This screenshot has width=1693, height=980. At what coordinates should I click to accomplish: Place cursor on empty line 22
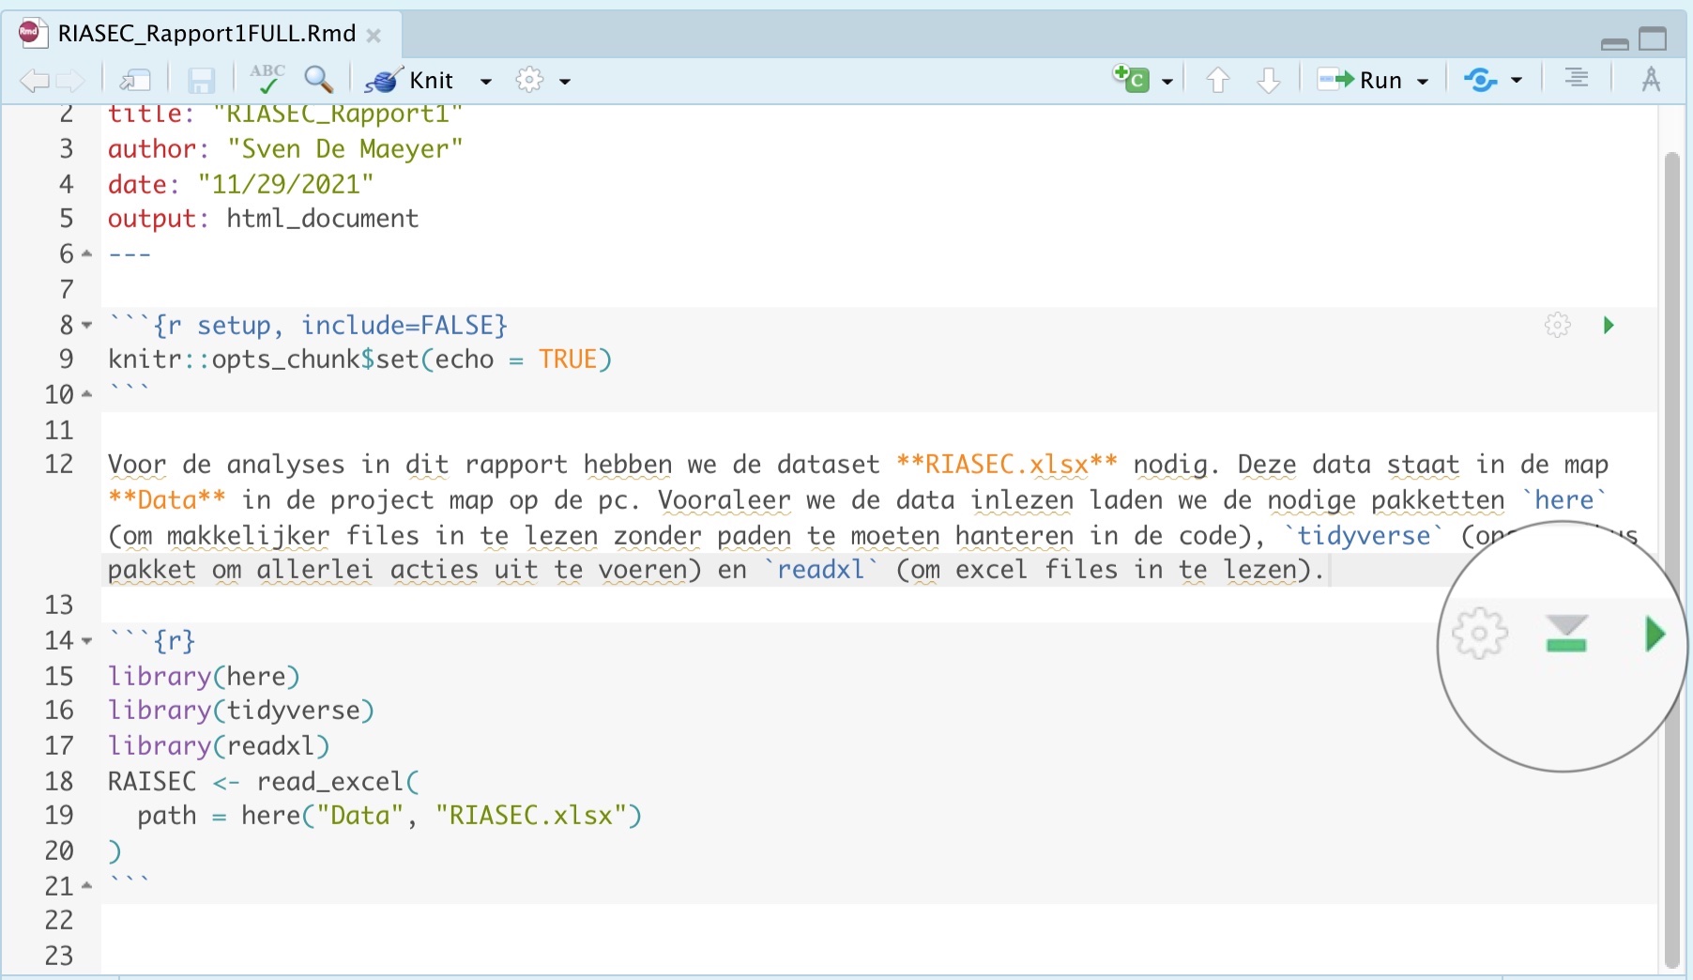878,921
